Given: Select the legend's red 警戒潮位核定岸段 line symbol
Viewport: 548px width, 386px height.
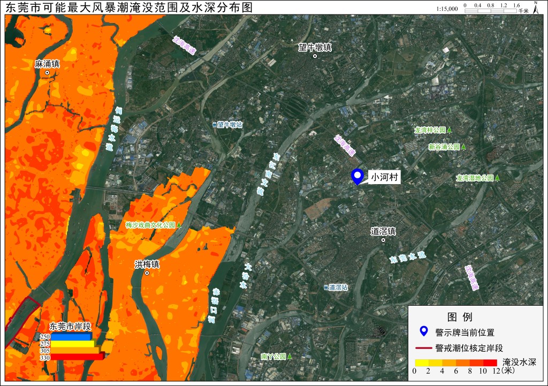Looking at the screenshot, I should pyautogui.click(x=424, y=348).
